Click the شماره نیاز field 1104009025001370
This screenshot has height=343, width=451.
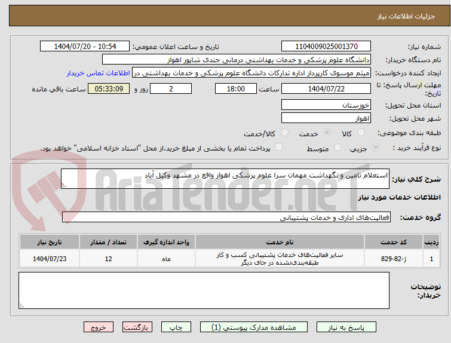(x=326, y=47)
